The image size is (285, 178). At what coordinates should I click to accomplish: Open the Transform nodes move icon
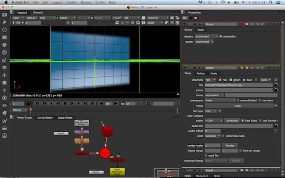pyautogui.click(x=4, y=75)
